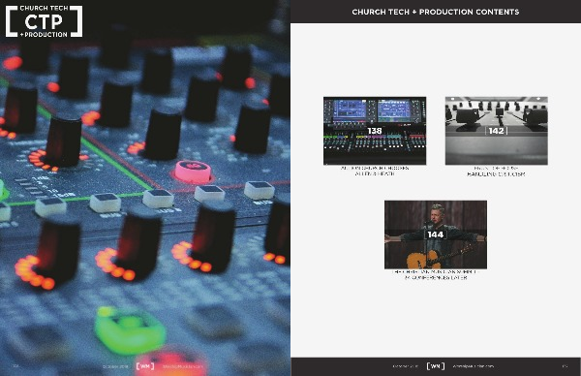Click the Allen & Heath article caption
Viewport: 581px width, 376px height.
click(x=375, y=171)
